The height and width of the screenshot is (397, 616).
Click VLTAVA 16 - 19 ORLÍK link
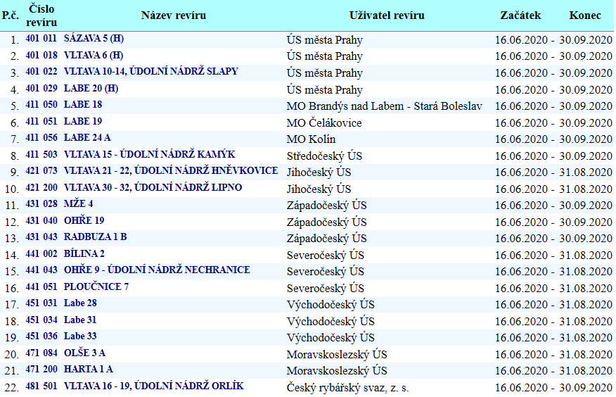point(155,386)
